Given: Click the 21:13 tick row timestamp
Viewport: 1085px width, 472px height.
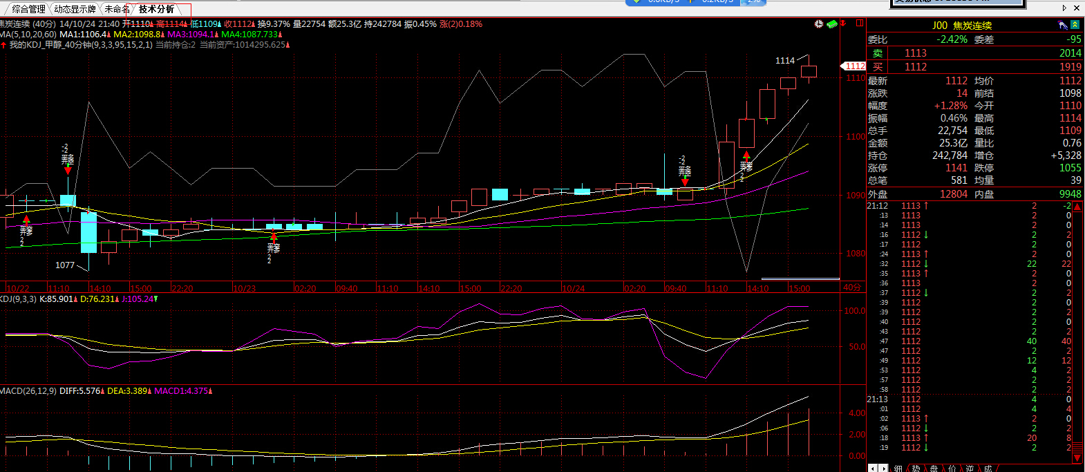Looking at the screenshot, I should (x=878, y=399).
